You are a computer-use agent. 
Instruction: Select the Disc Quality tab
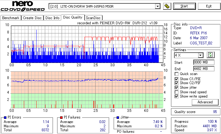click(x=73, y=17)
